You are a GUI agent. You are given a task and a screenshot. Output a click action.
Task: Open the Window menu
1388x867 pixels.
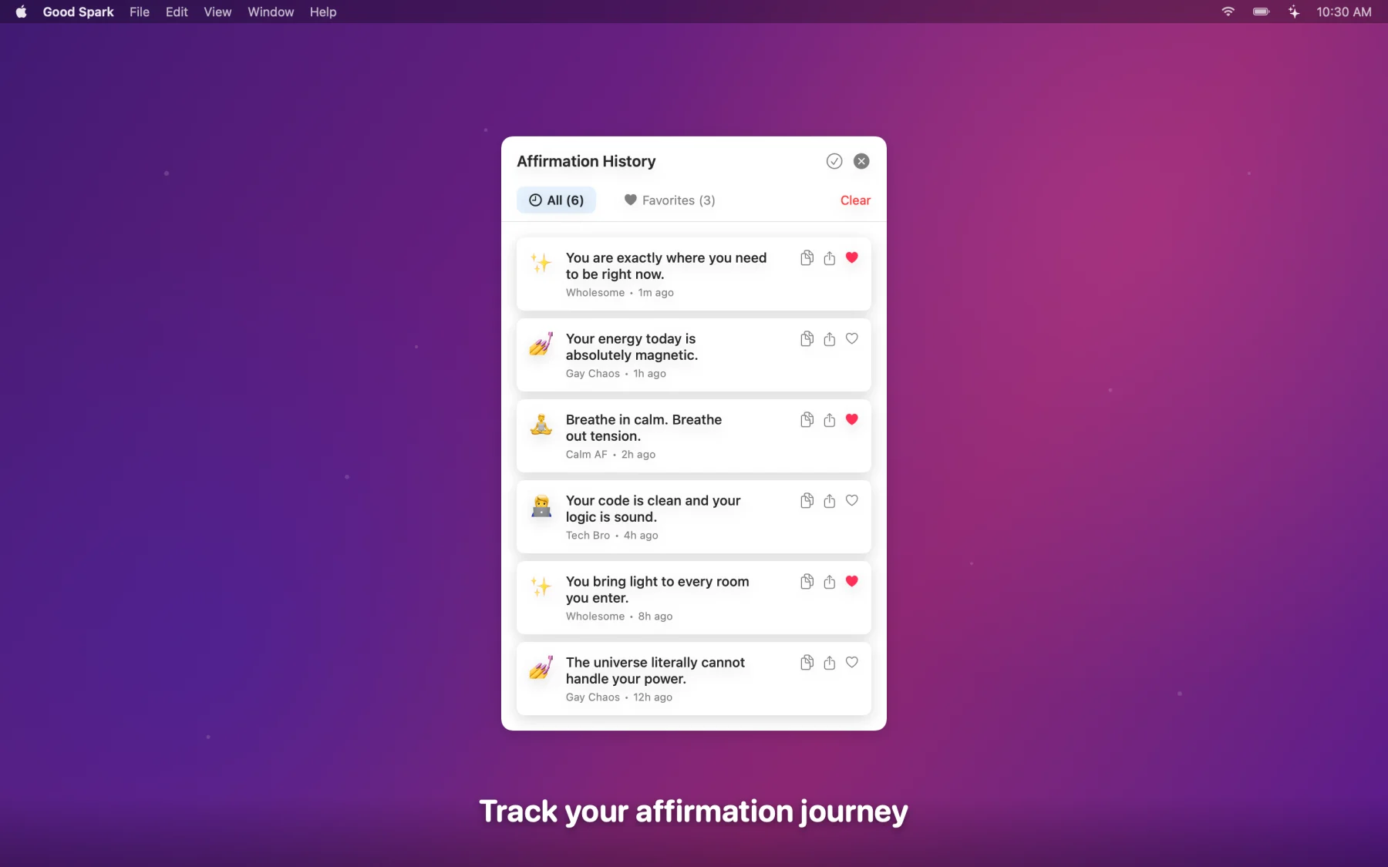pyautogui.click(x=271, y=12)
